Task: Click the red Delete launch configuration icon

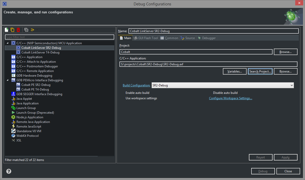Action: pos(18,30)
